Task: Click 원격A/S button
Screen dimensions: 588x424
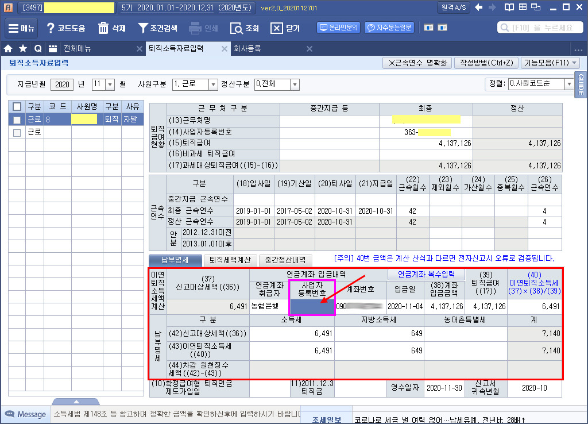Action: point(454,7)
